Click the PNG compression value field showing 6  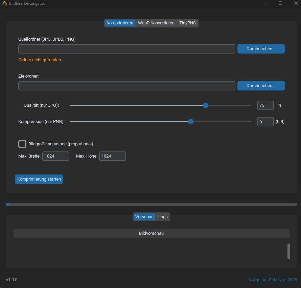[265, 122]
